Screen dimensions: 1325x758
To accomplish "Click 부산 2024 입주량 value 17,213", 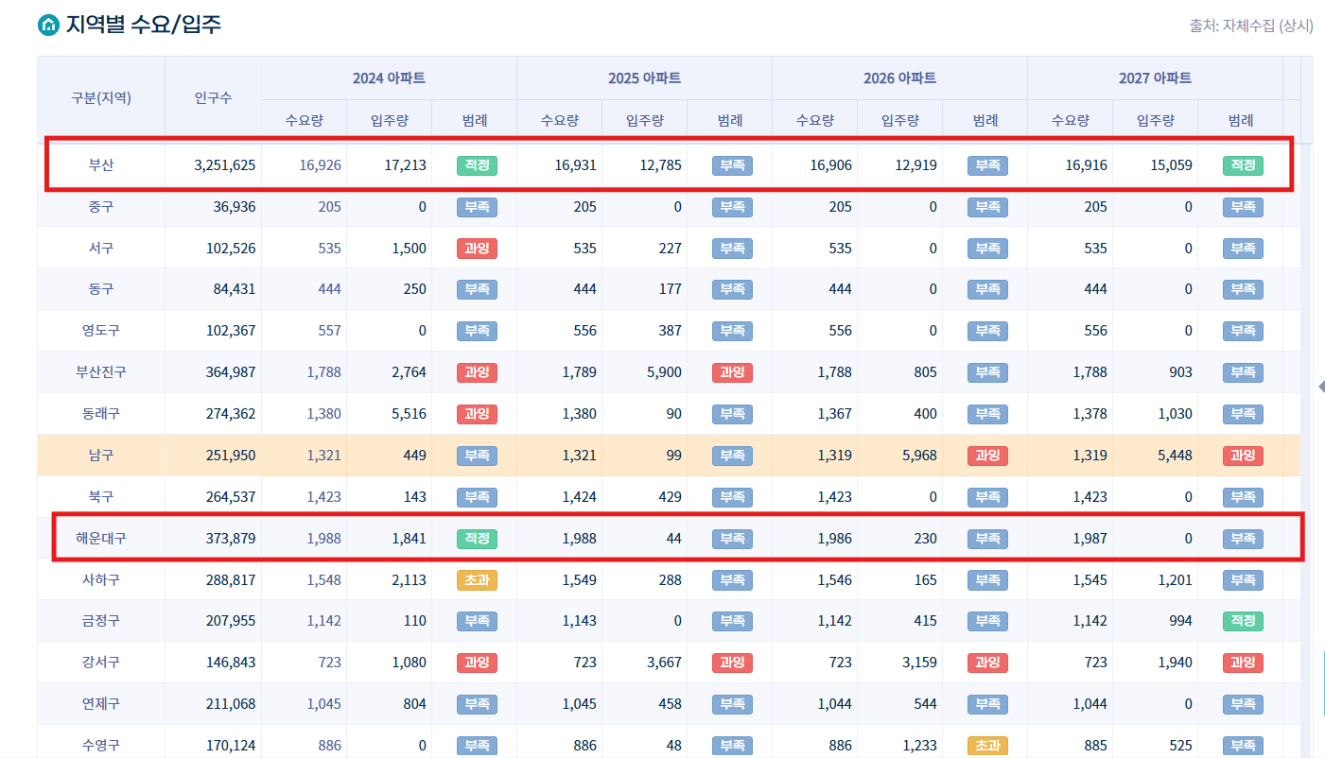I will 406,165.
